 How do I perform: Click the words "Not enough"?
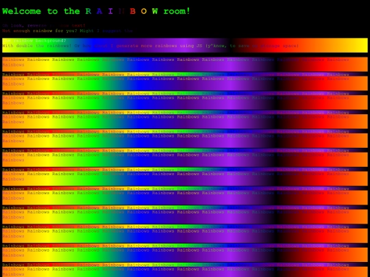click(x=16, y=31)
